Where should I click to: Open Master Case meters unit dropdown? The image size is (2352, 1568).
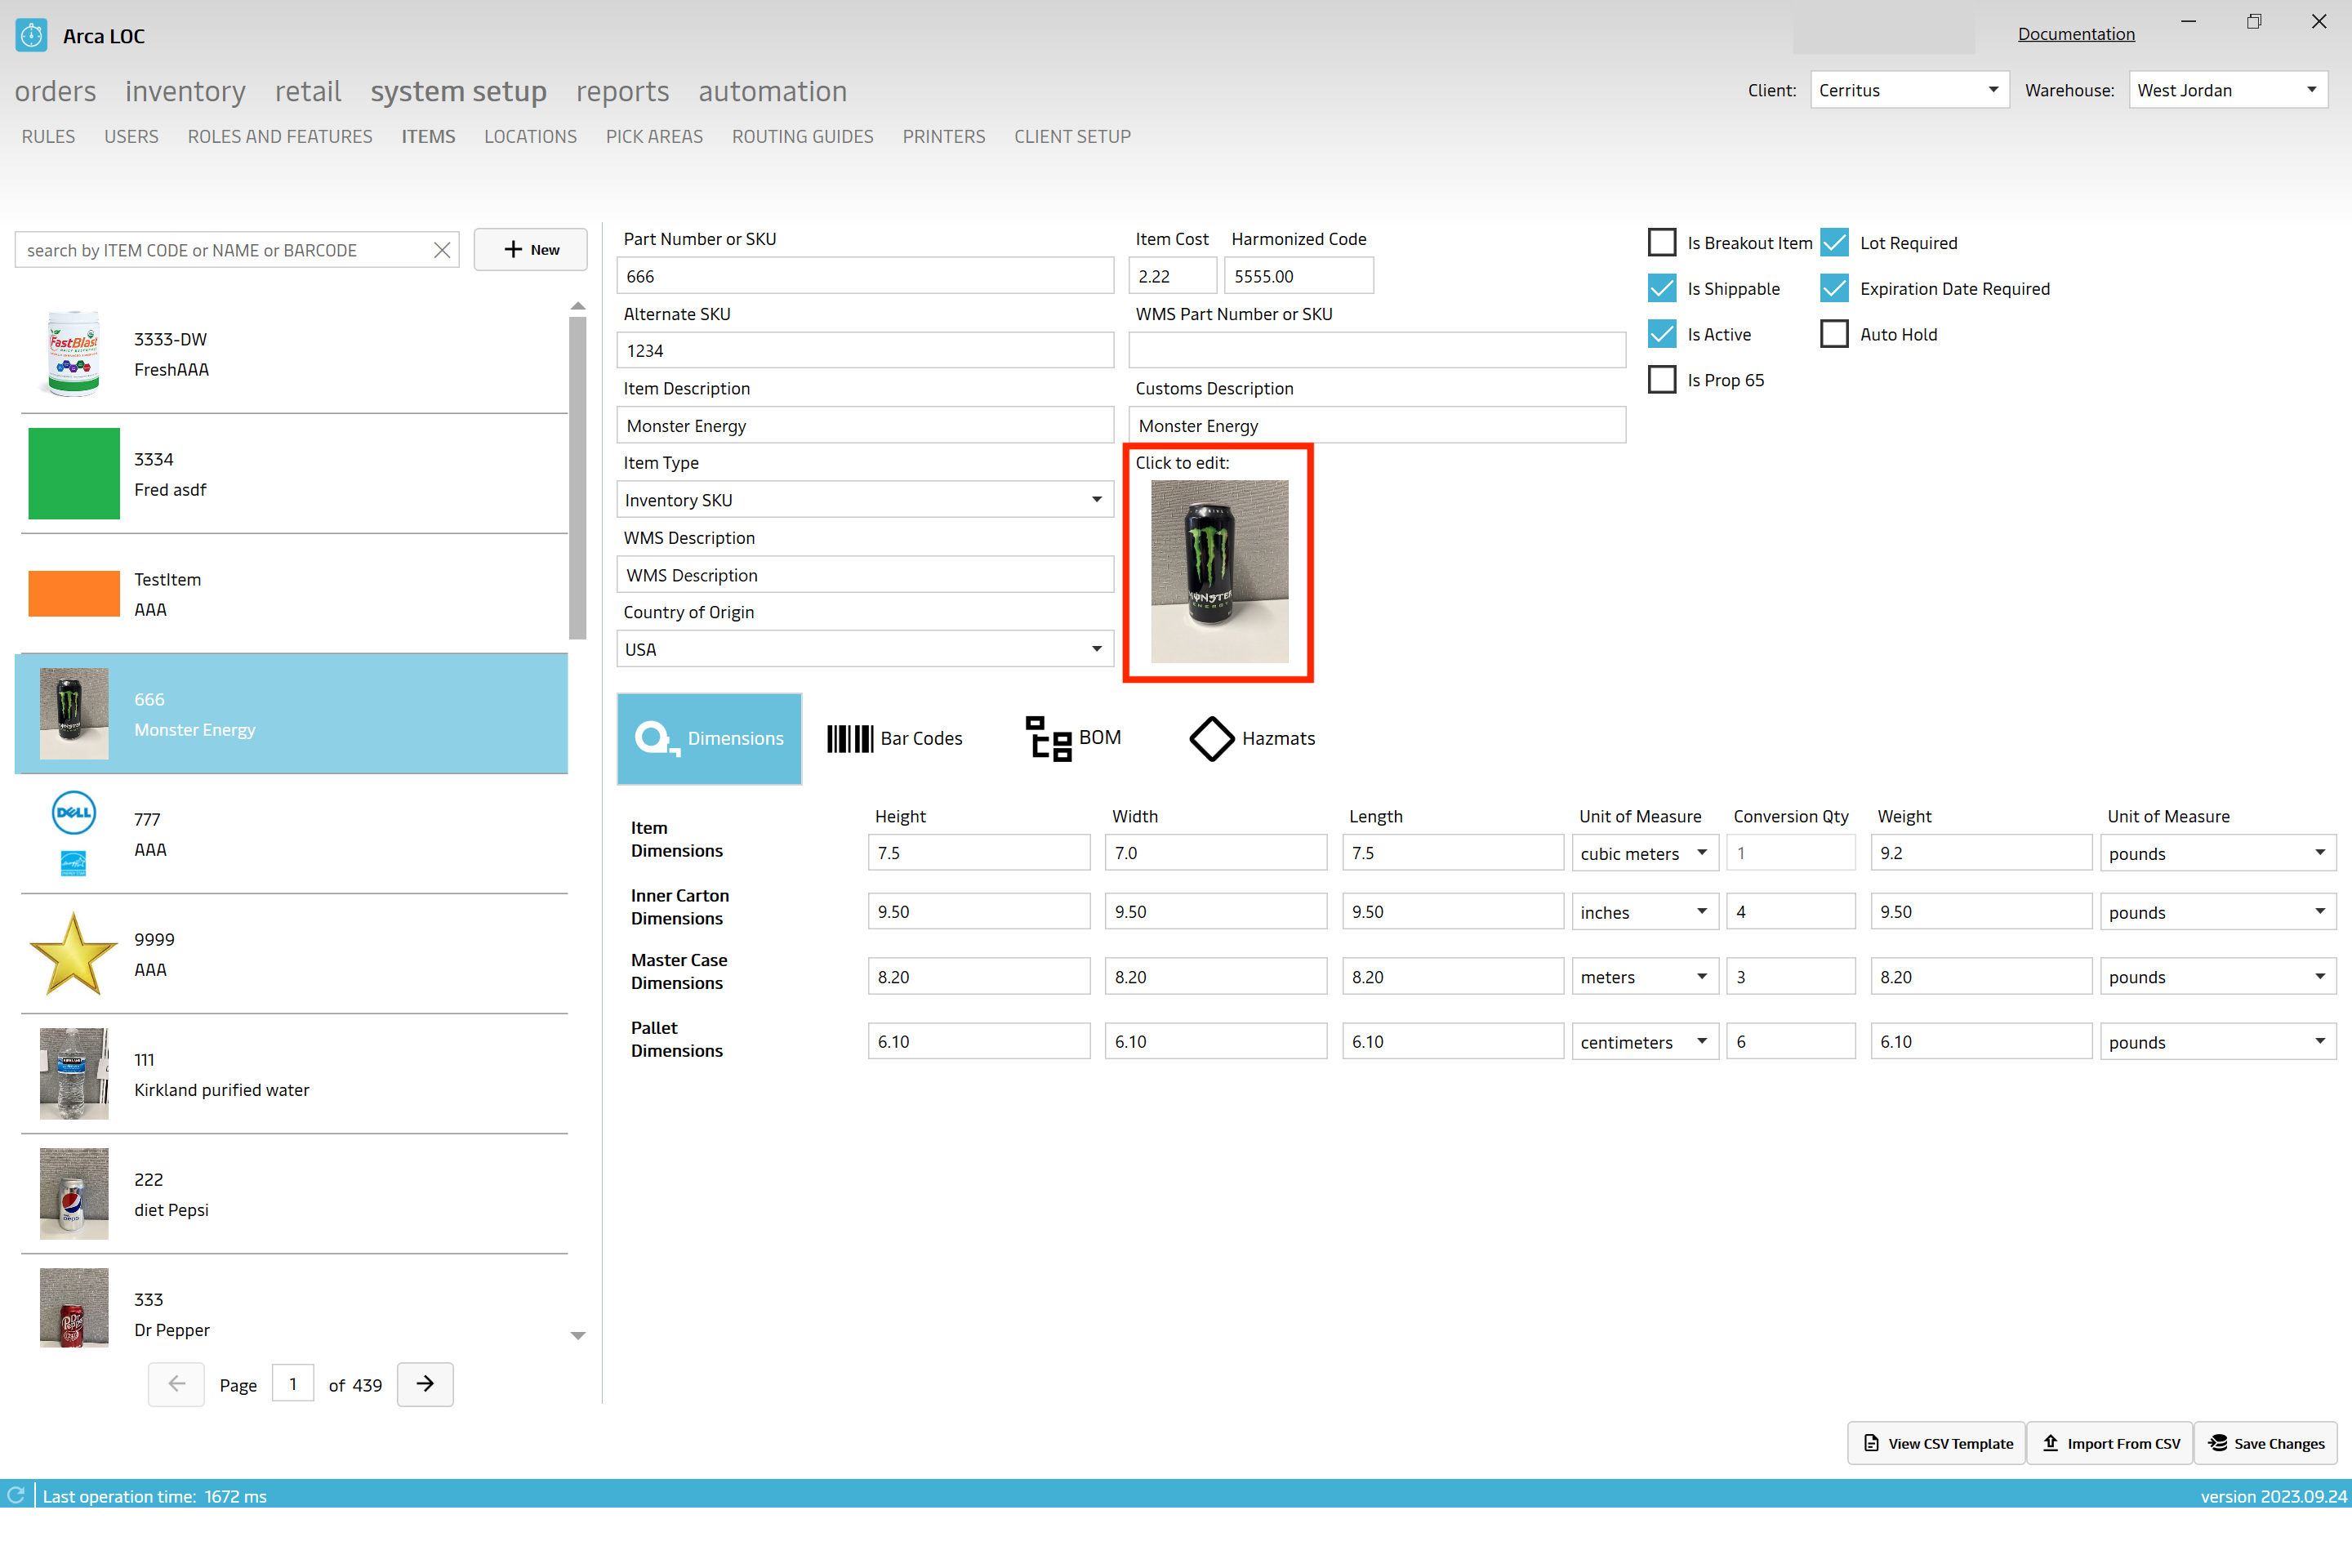1645,977
